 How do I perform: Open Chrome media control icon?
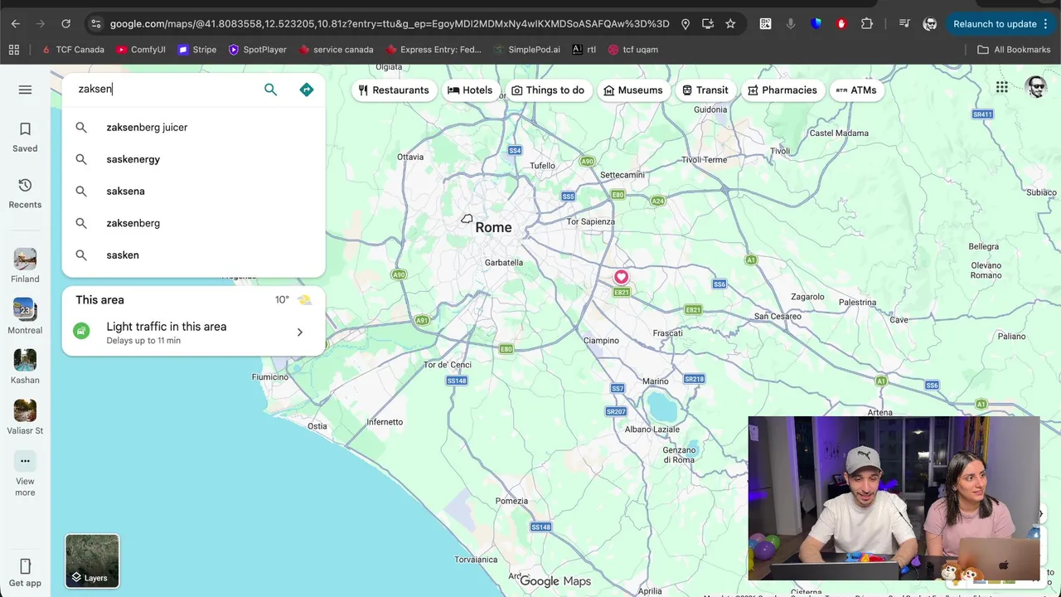click(904, 24)
